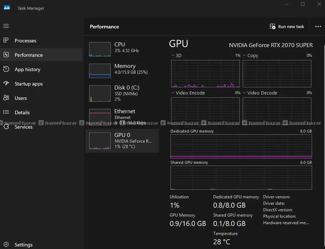The width and height of the screenshot is (325, 249).
Task: Click the 0.8/8.0 GB dedicated memory value
Action: click(229, 205)
